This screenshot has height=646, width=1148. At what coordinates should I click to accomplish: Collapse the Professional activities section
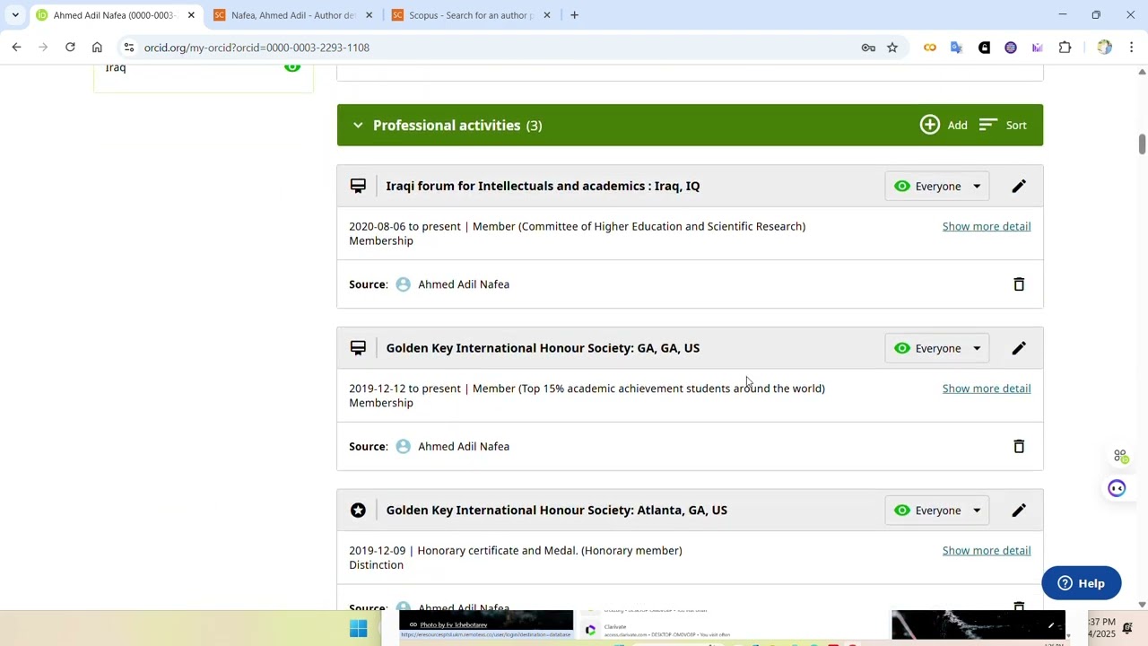point(358,126)
